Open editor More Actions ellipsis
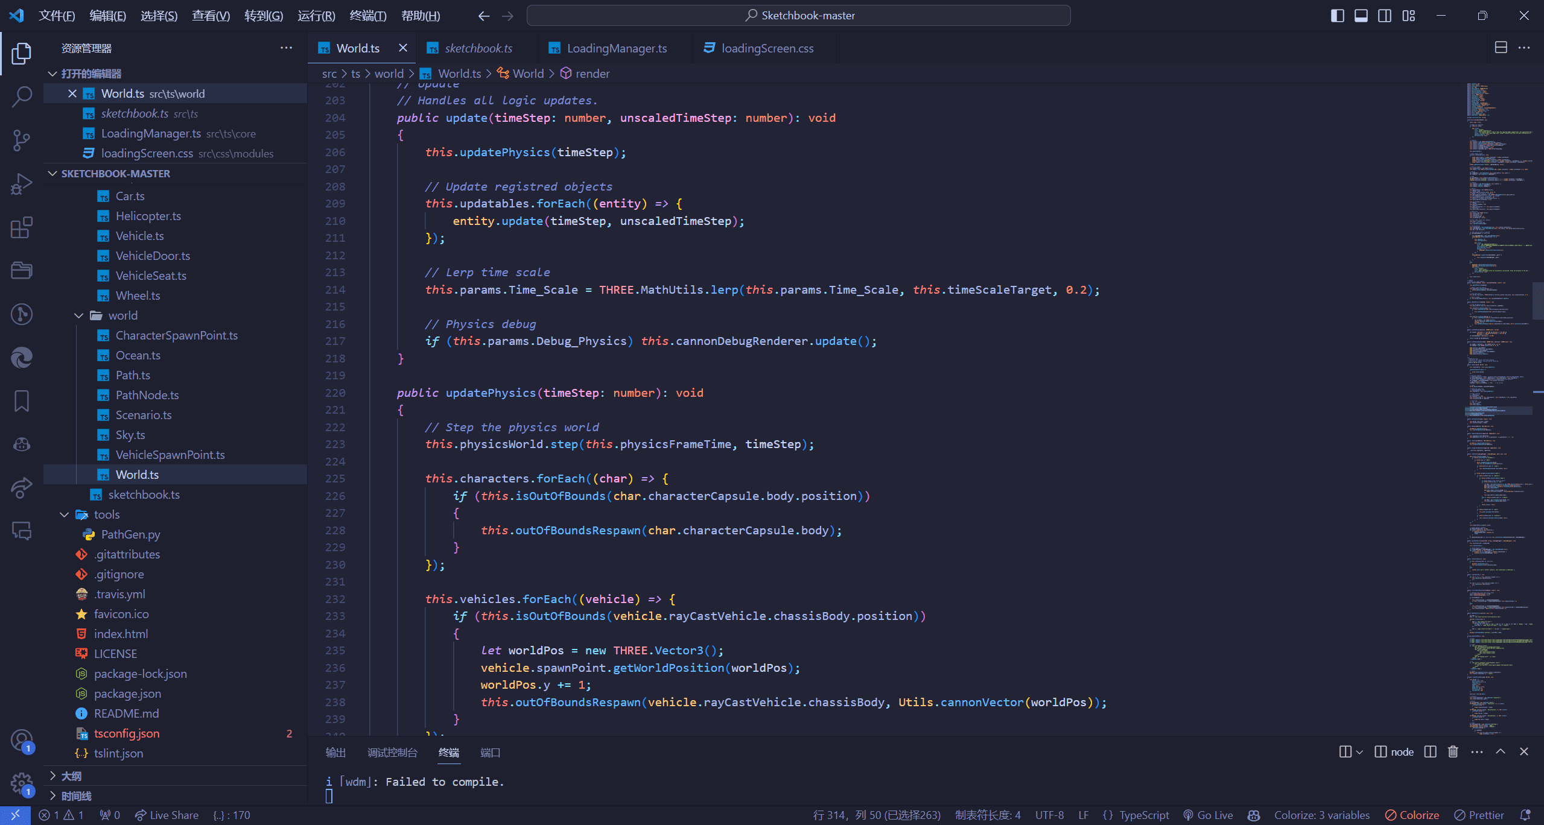Viewport: 1544px width, 825px height. 1524,48
